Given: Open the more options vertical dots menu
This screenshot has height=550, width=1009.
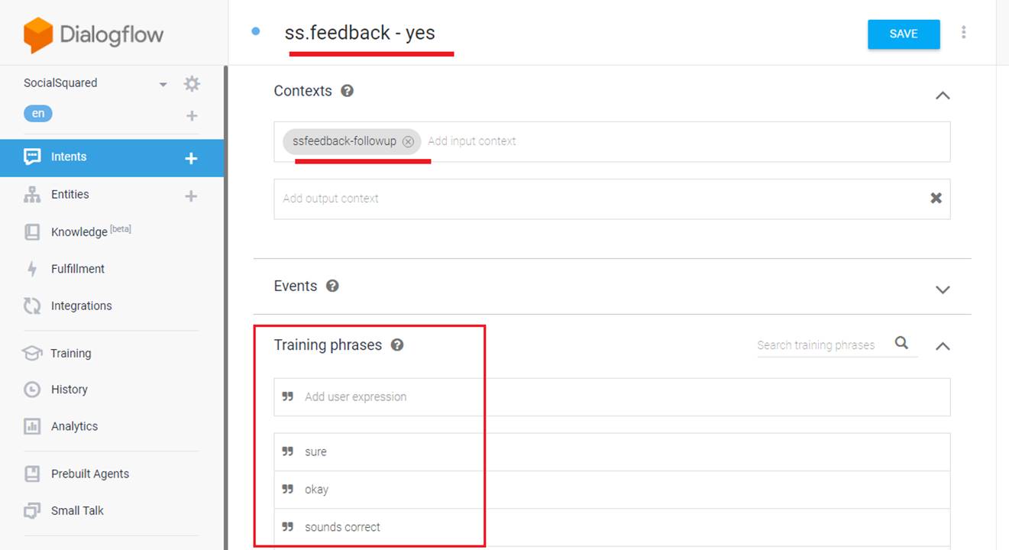Looking at the screenshot, I should coord(964,33).
